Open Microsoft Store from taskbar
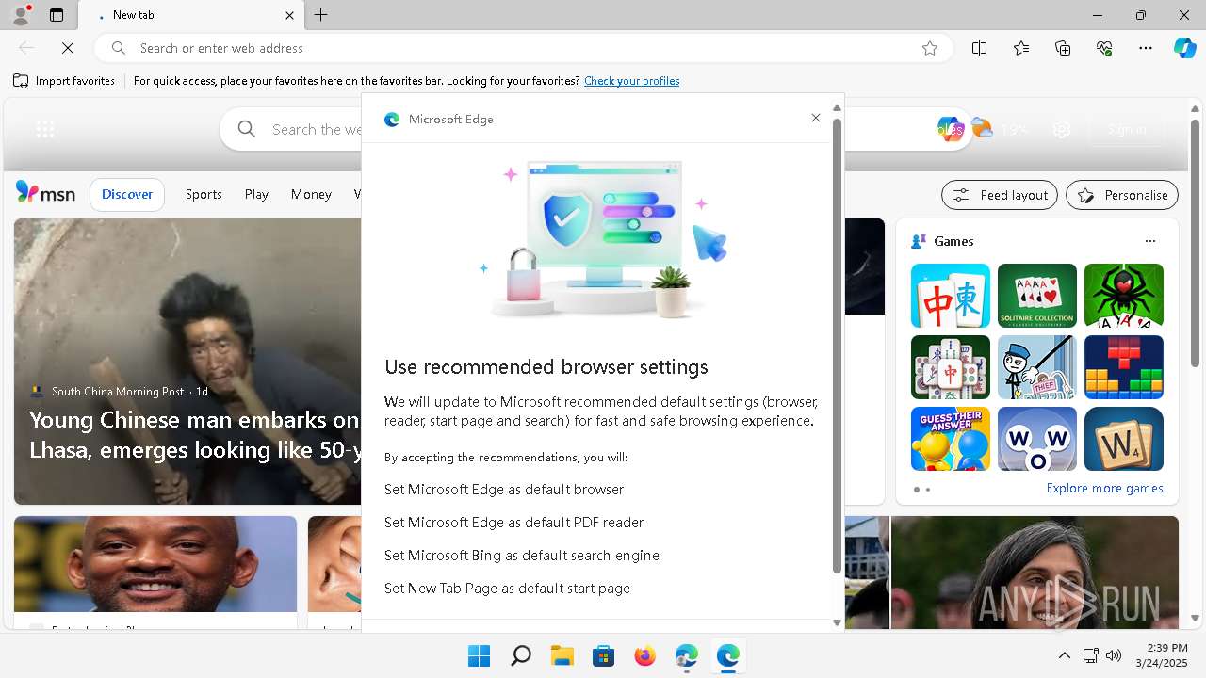 (x=603, y=655)
